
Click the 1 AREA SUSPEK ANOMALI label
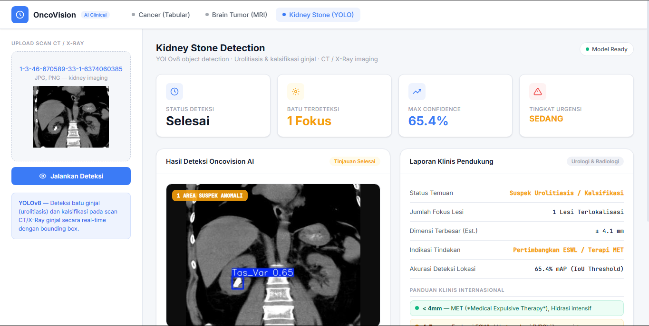(210, 196)
